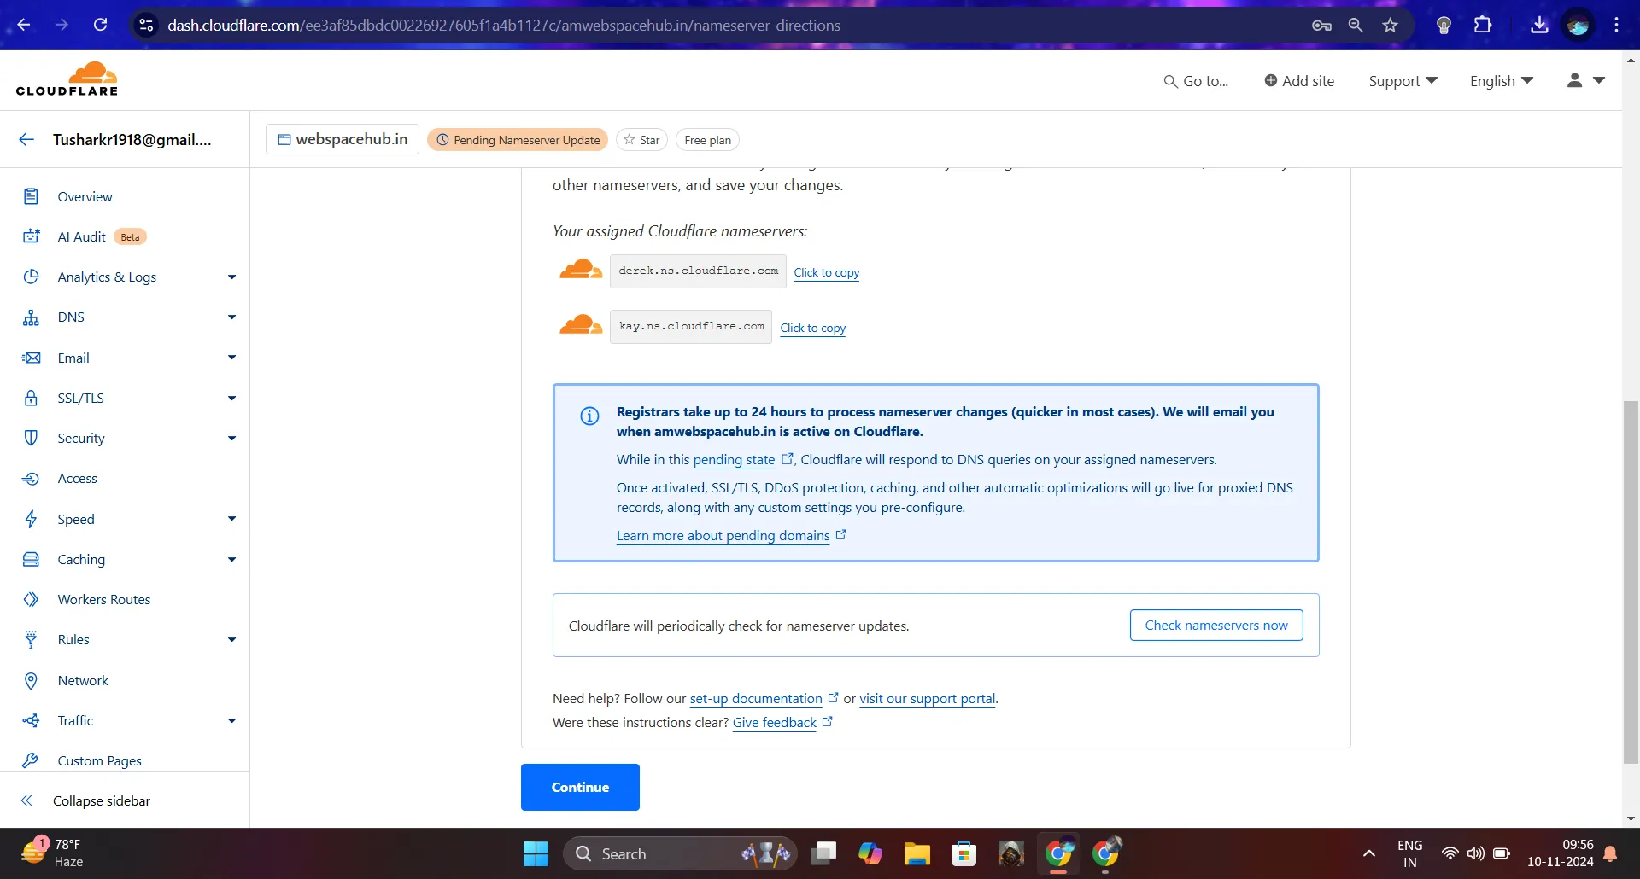This screenshot has height=879, width=1640.
Task: Open the Access sidebar item
Action: pyautogui.click(x=77, y=478)
